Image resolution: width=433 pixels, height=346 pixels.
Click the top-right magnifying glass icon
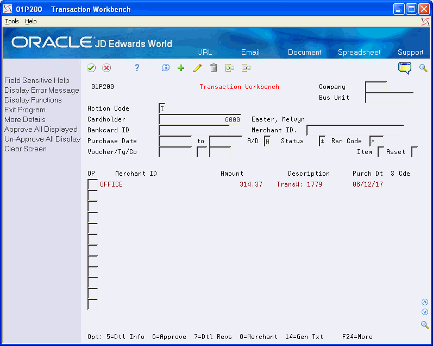click(x=423, y=68)
